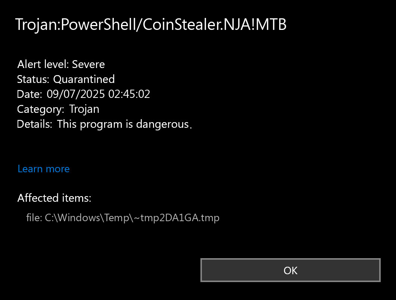Open the Learn more link
Viewport: 396px width, 300px height.
point(43,169)
